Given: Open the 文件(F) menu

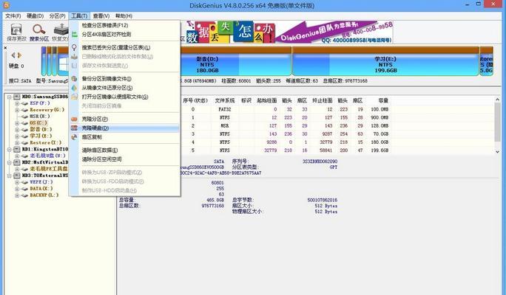Looking at the screenshot, I should tap(13, 15).
